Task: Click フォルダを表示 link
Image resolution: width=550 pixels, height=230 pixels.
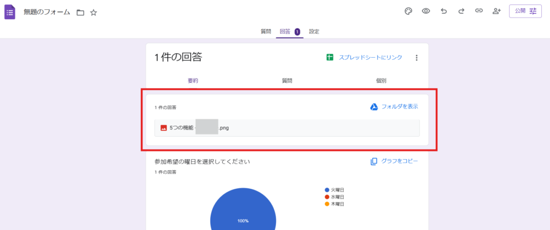Action: [394, 106]
